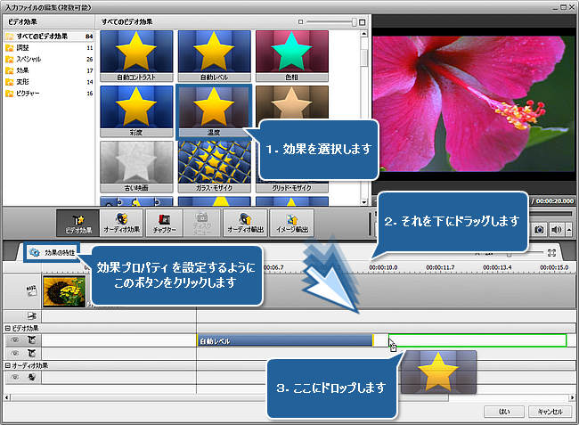The width and height of the screenshot is (579, 425).
Task: Click the はい button
Action: 504,412
